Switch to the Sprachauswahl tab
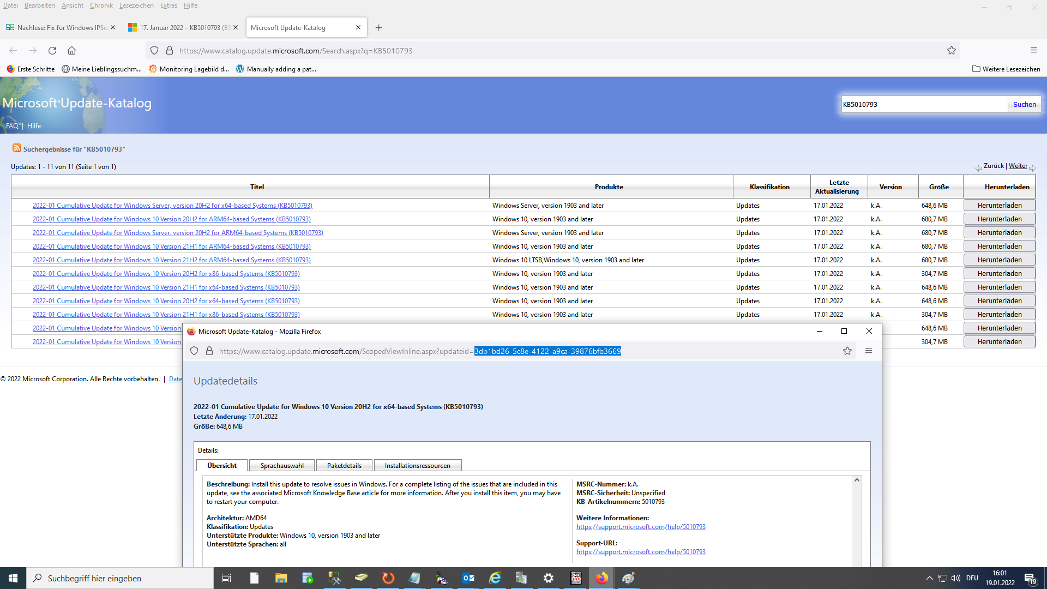Viewport: 1047px width, 589px height. point(282,465)
